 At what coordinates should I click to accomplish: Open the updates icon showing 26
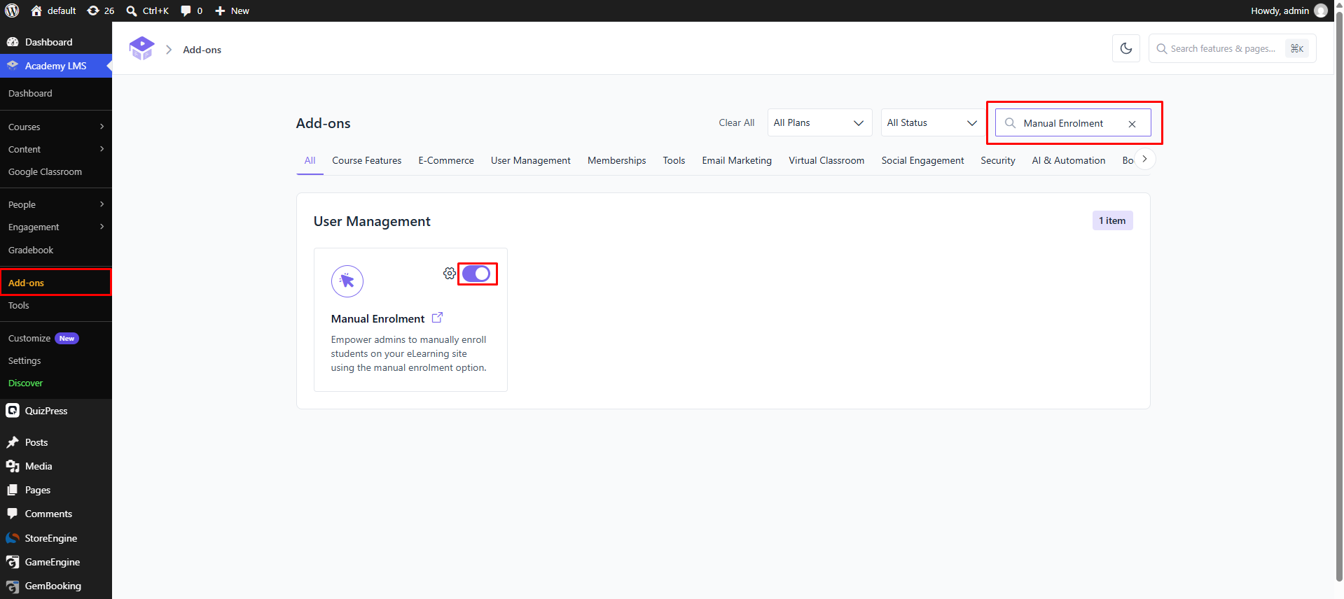coord(101,10)
